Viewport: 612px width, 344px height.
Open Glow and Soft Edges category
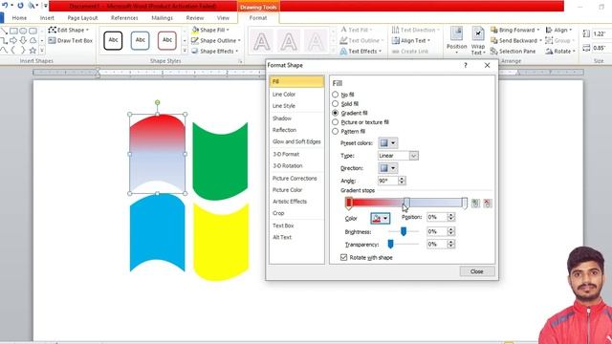click(x=296, y=141)
